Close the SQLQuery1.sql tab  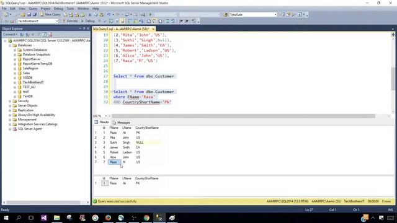point(153,29)
